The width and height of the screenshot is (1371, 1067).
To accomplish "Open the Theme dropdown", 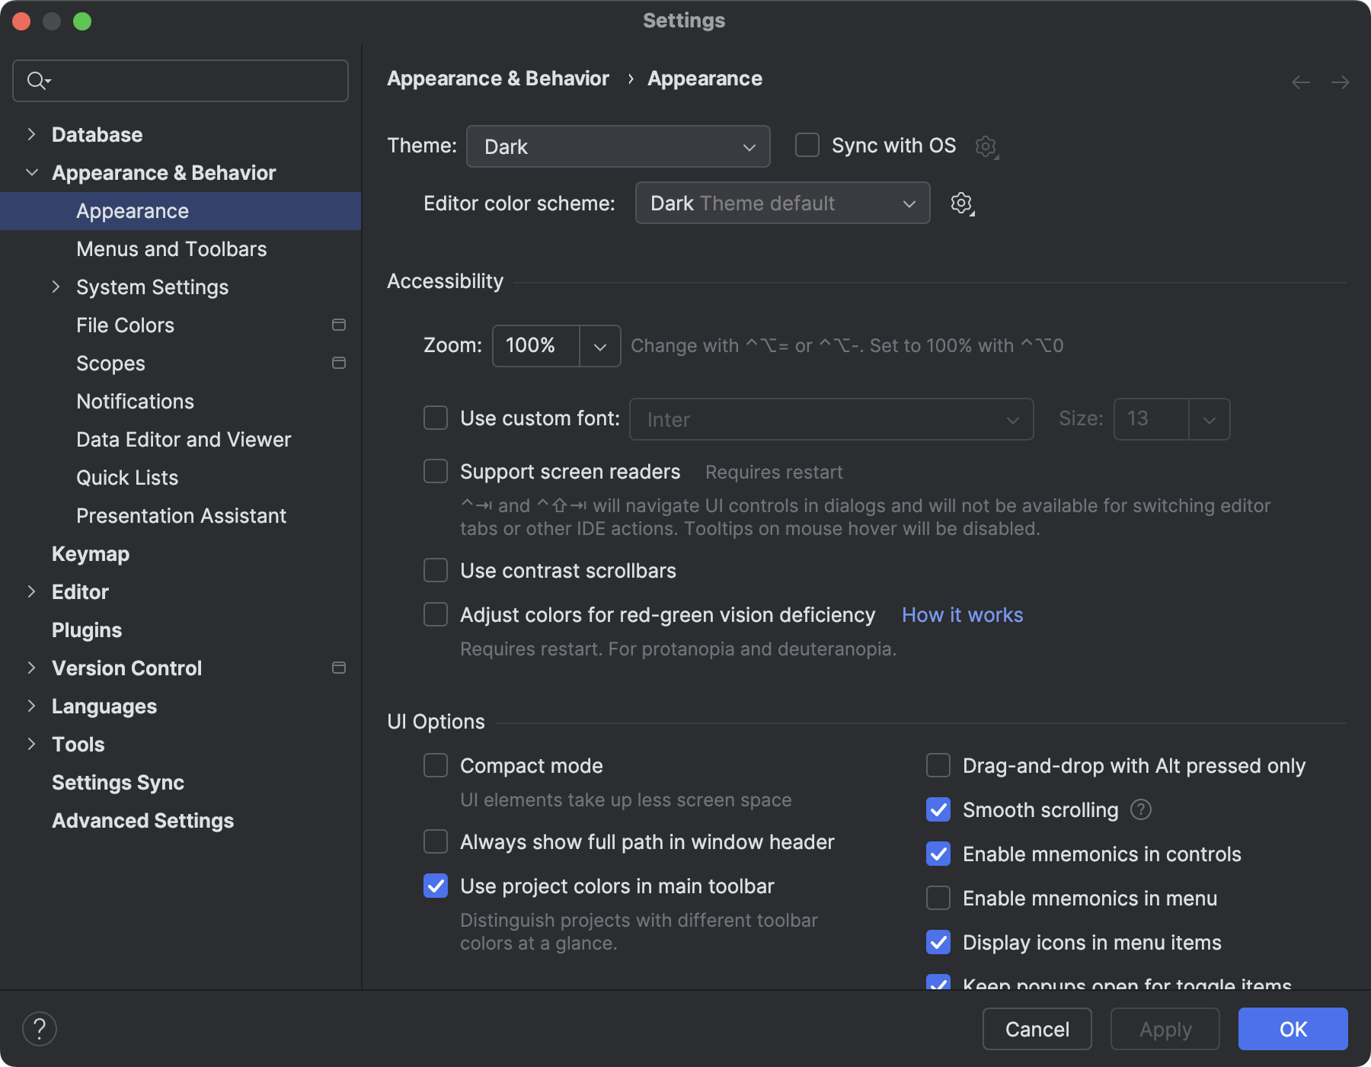I will pos(618,146).
